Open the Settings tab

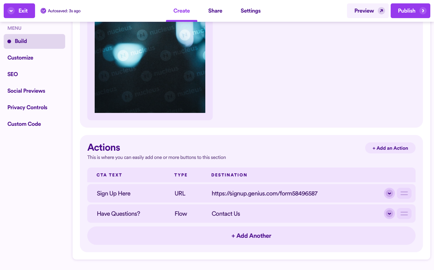pos(251,11)
